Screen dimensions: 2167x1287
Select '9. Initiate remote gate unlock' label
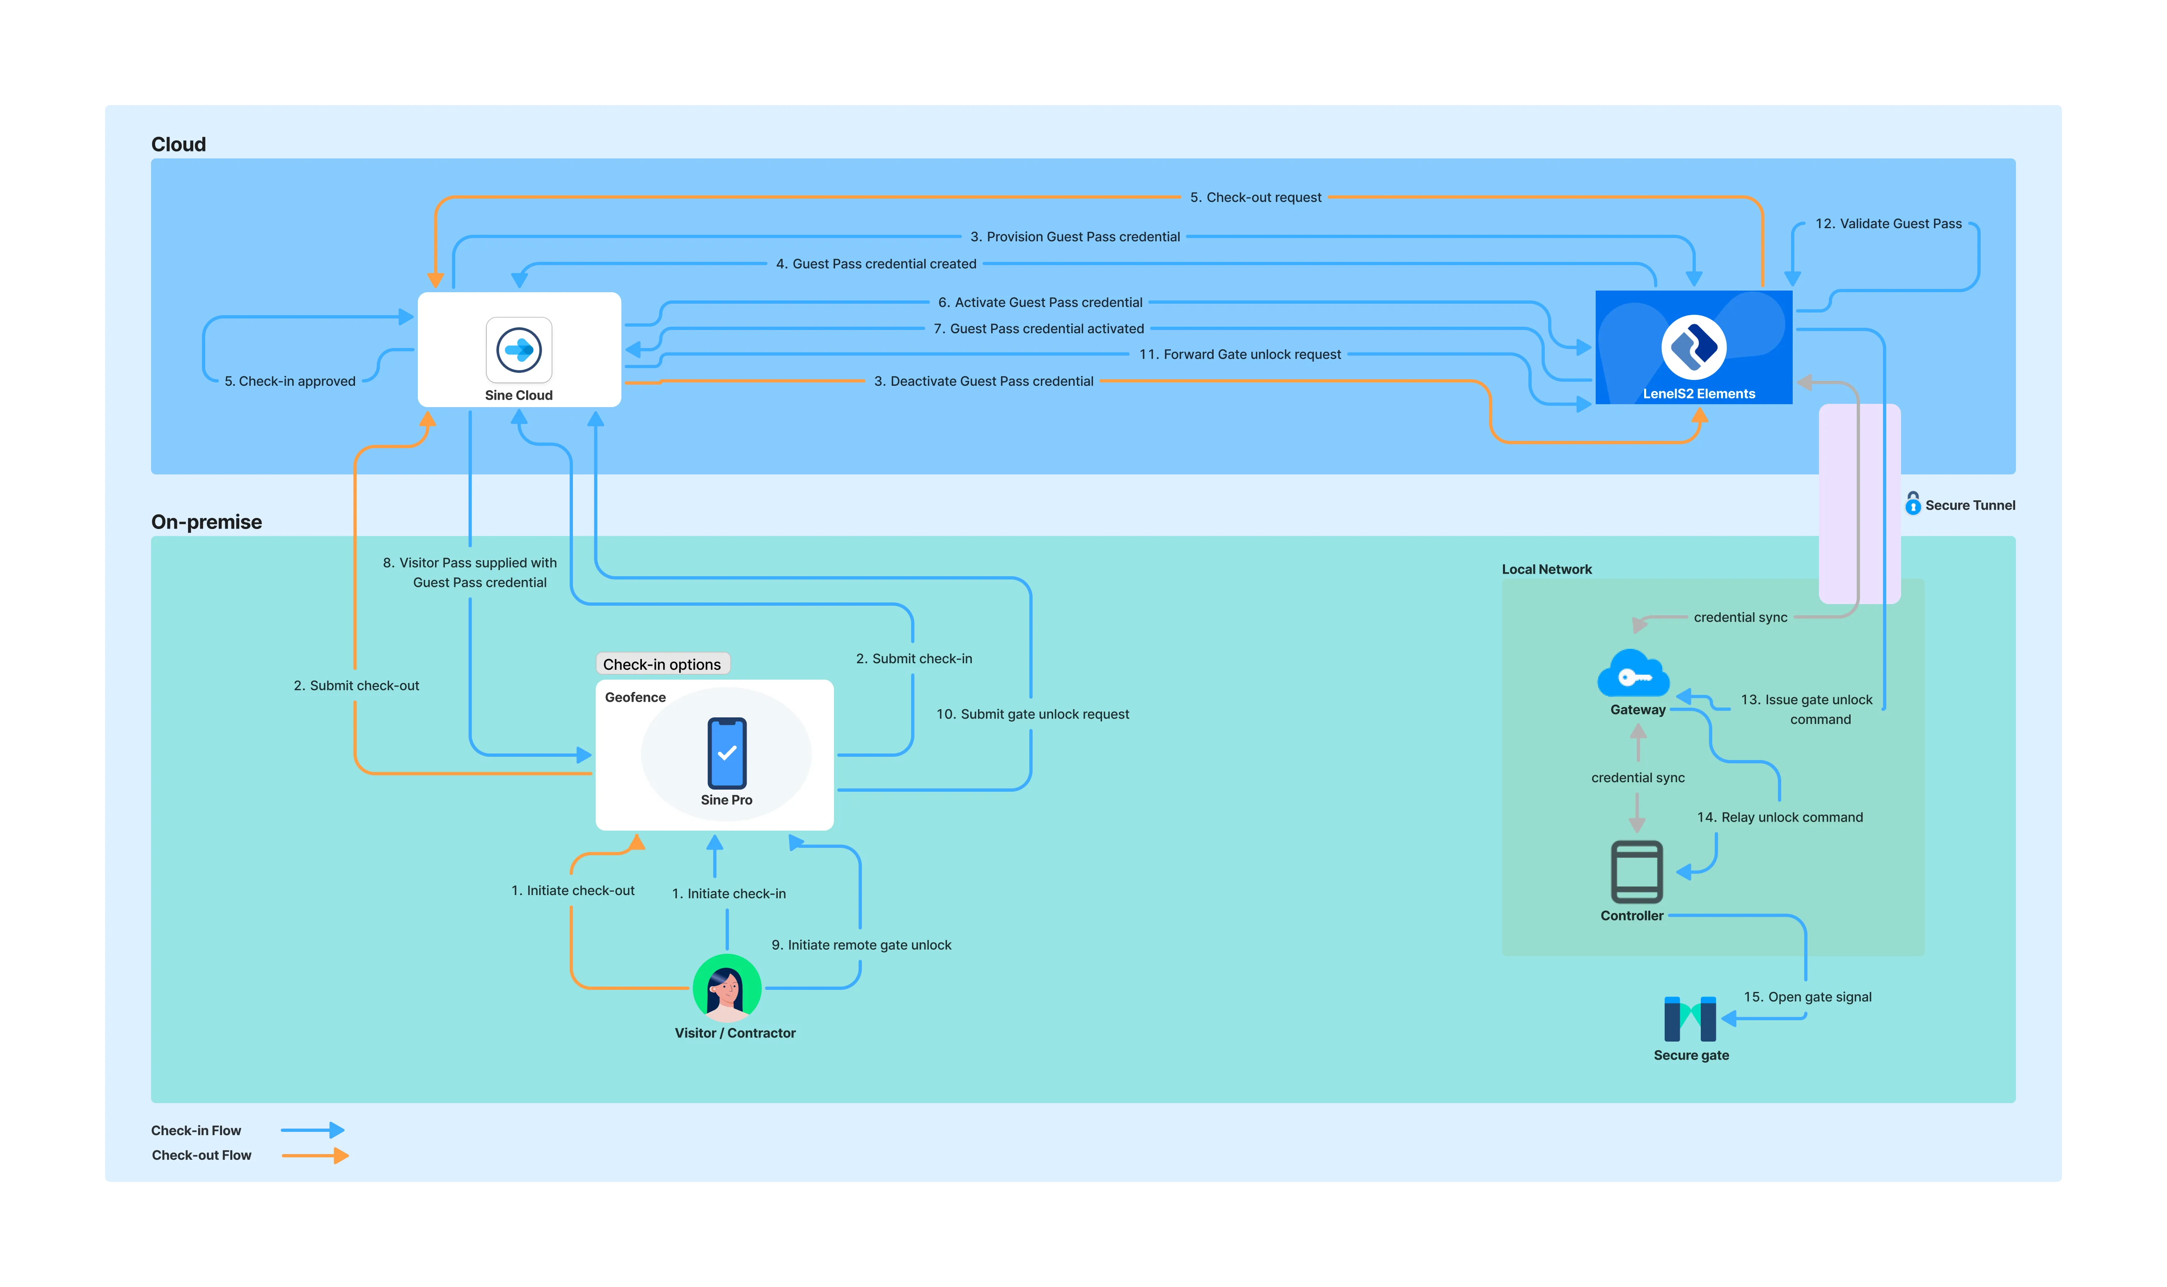pos(861,945)
